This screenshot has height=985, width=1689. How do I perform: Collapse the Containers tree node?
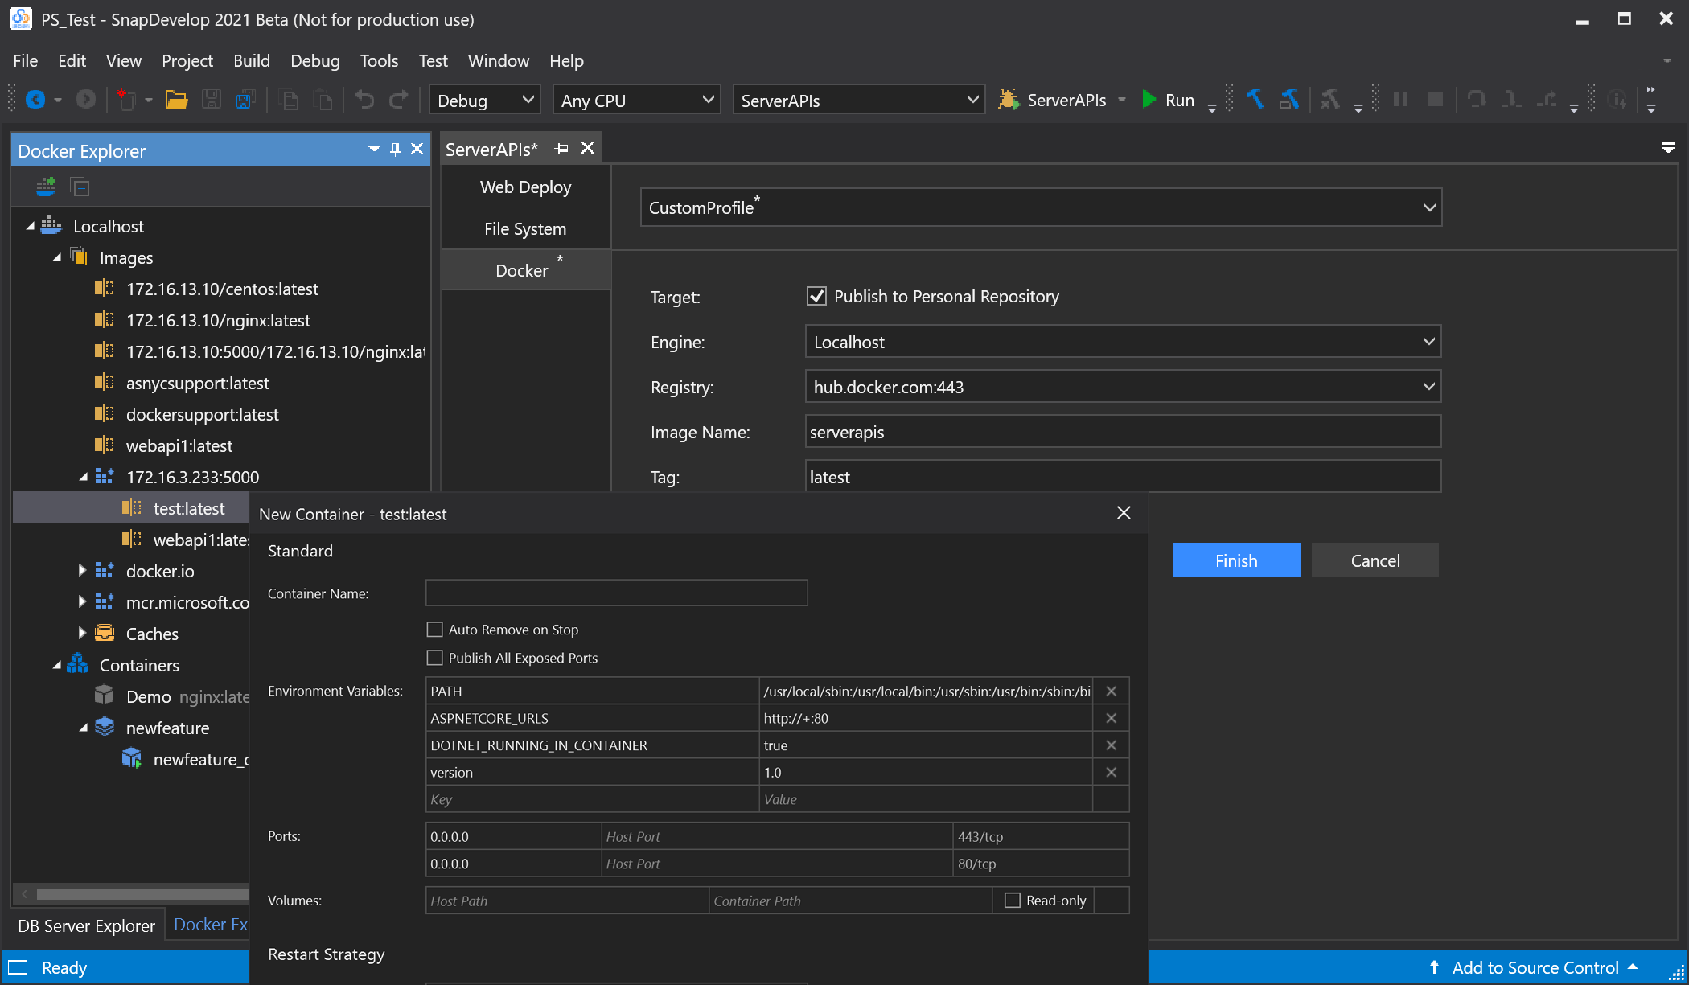click(57, 666)
